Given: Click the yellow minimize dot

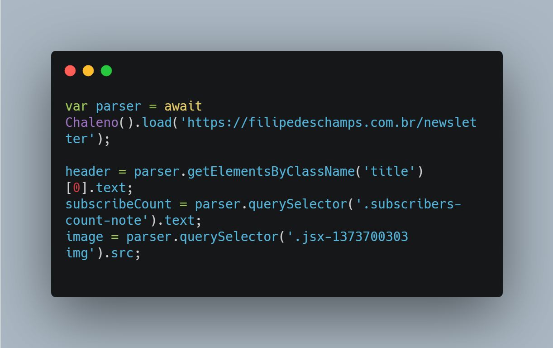Looking at the screenshot, I should pos(88,71).
